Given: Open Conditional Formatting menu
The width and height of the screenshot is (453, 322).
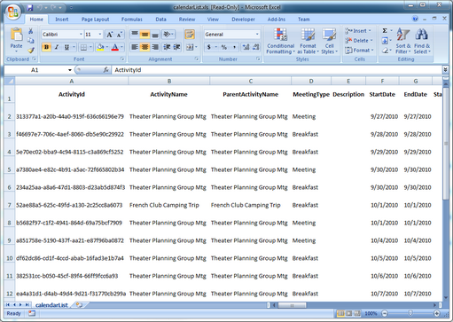Looking at the screenshot, I should pyautogui.click(x=280, y=41).
